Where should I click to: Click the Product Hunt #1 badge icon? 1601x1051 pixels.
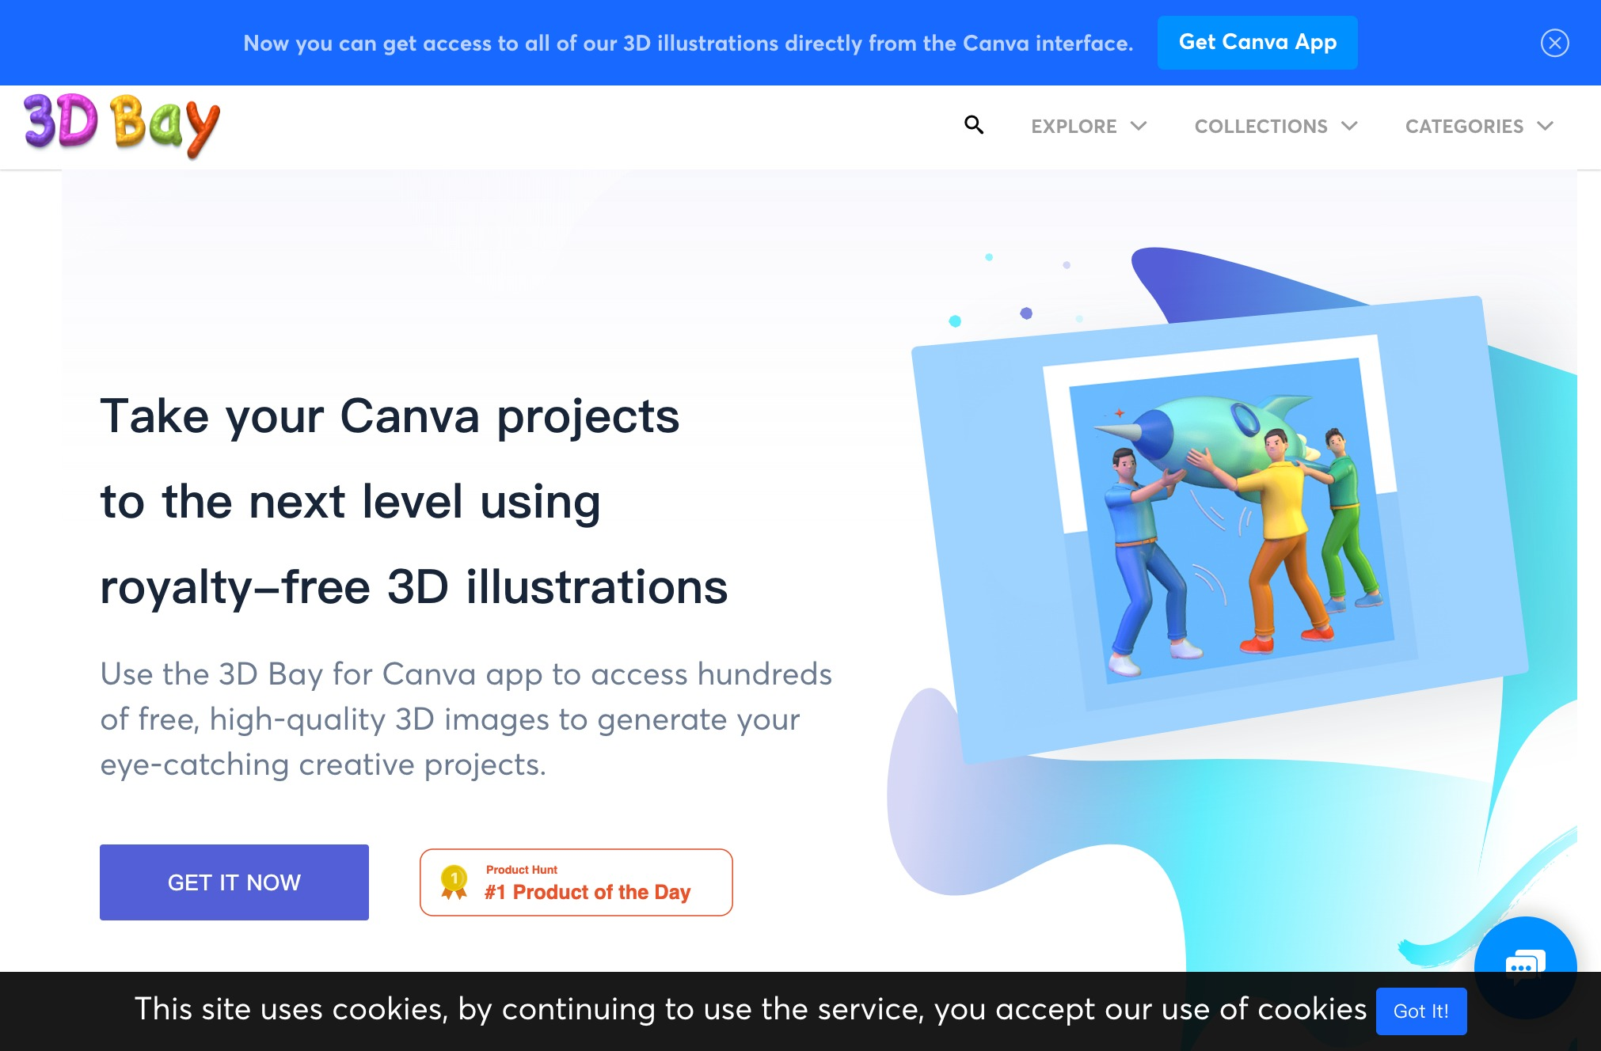coord(455,882)
